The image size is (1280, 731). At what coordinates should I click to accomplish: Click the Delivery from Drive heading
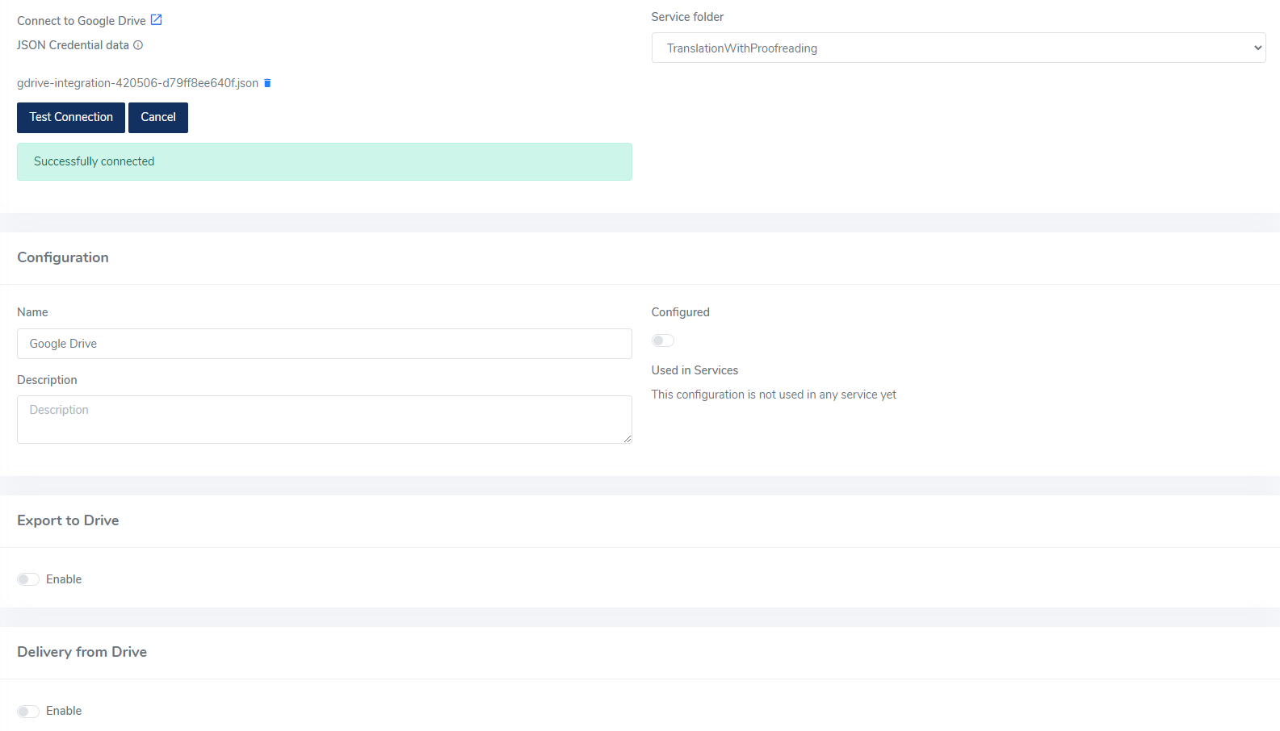coord(82,652)
